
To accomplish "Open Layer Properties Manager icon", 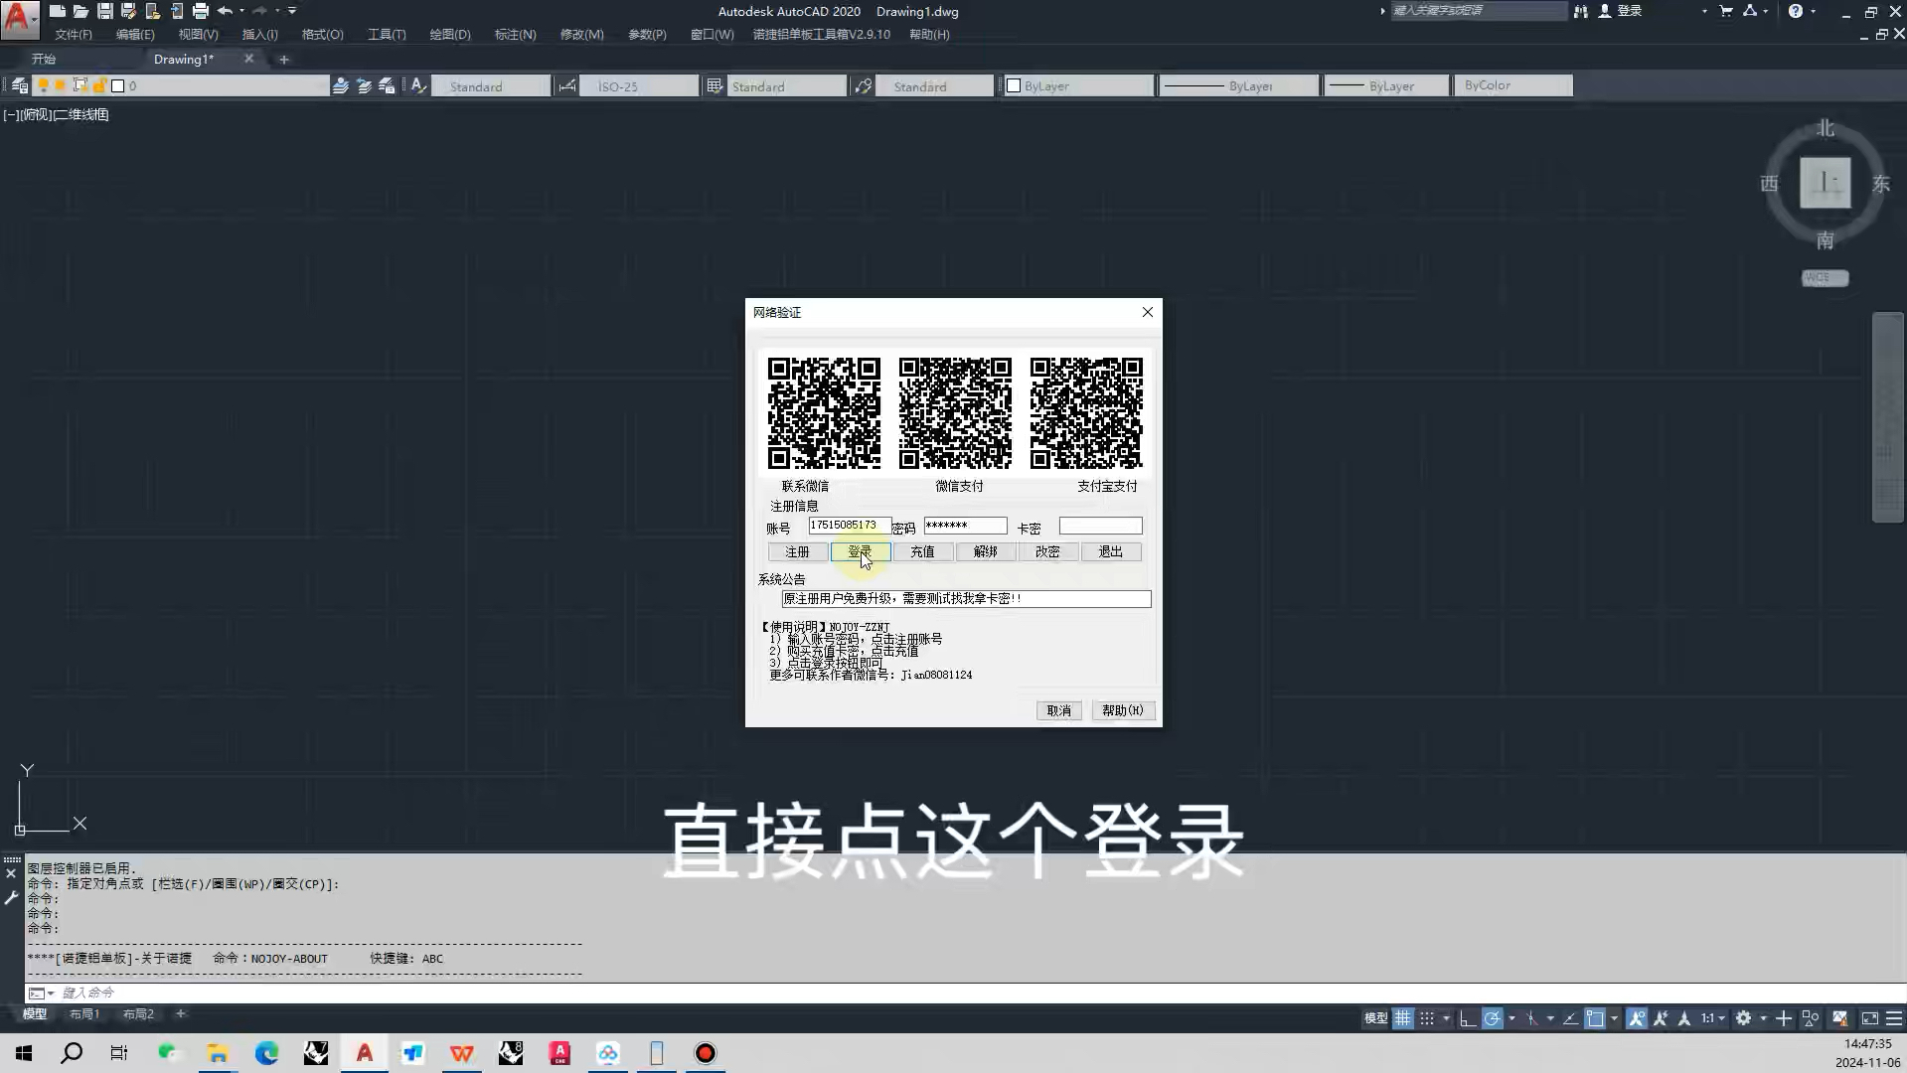I will 20,85.
